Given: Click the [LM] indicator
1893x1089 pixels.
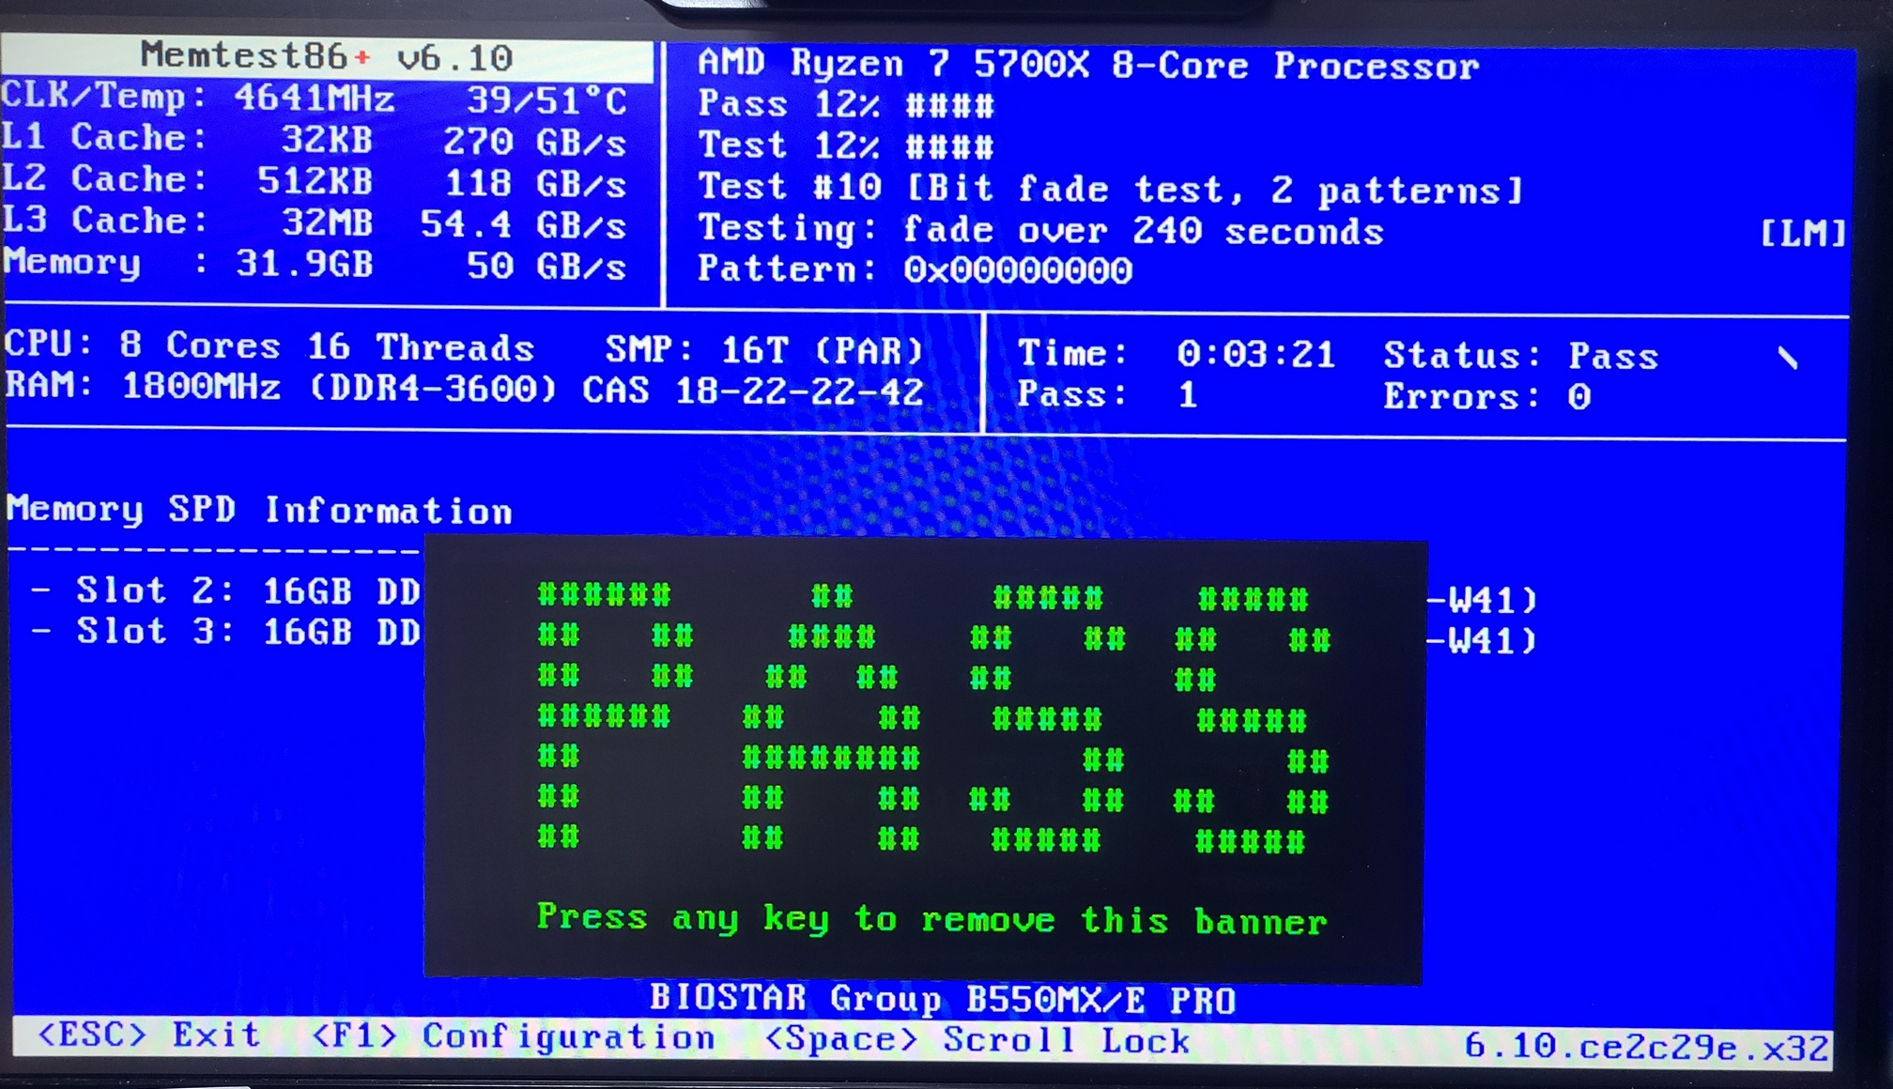Looking at the screenshot, I should coord(1802,233).
